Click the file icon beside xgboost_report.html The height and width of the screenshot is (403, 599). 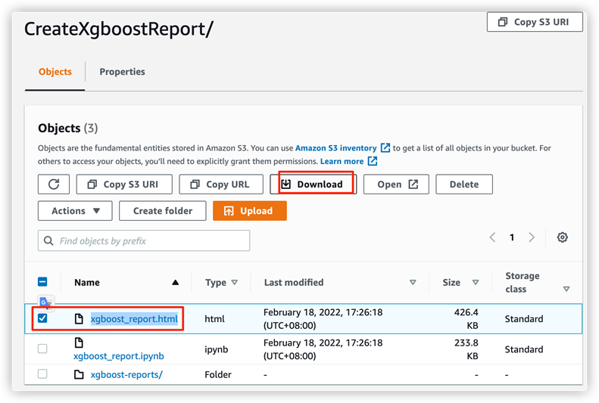tap(79, 318)
